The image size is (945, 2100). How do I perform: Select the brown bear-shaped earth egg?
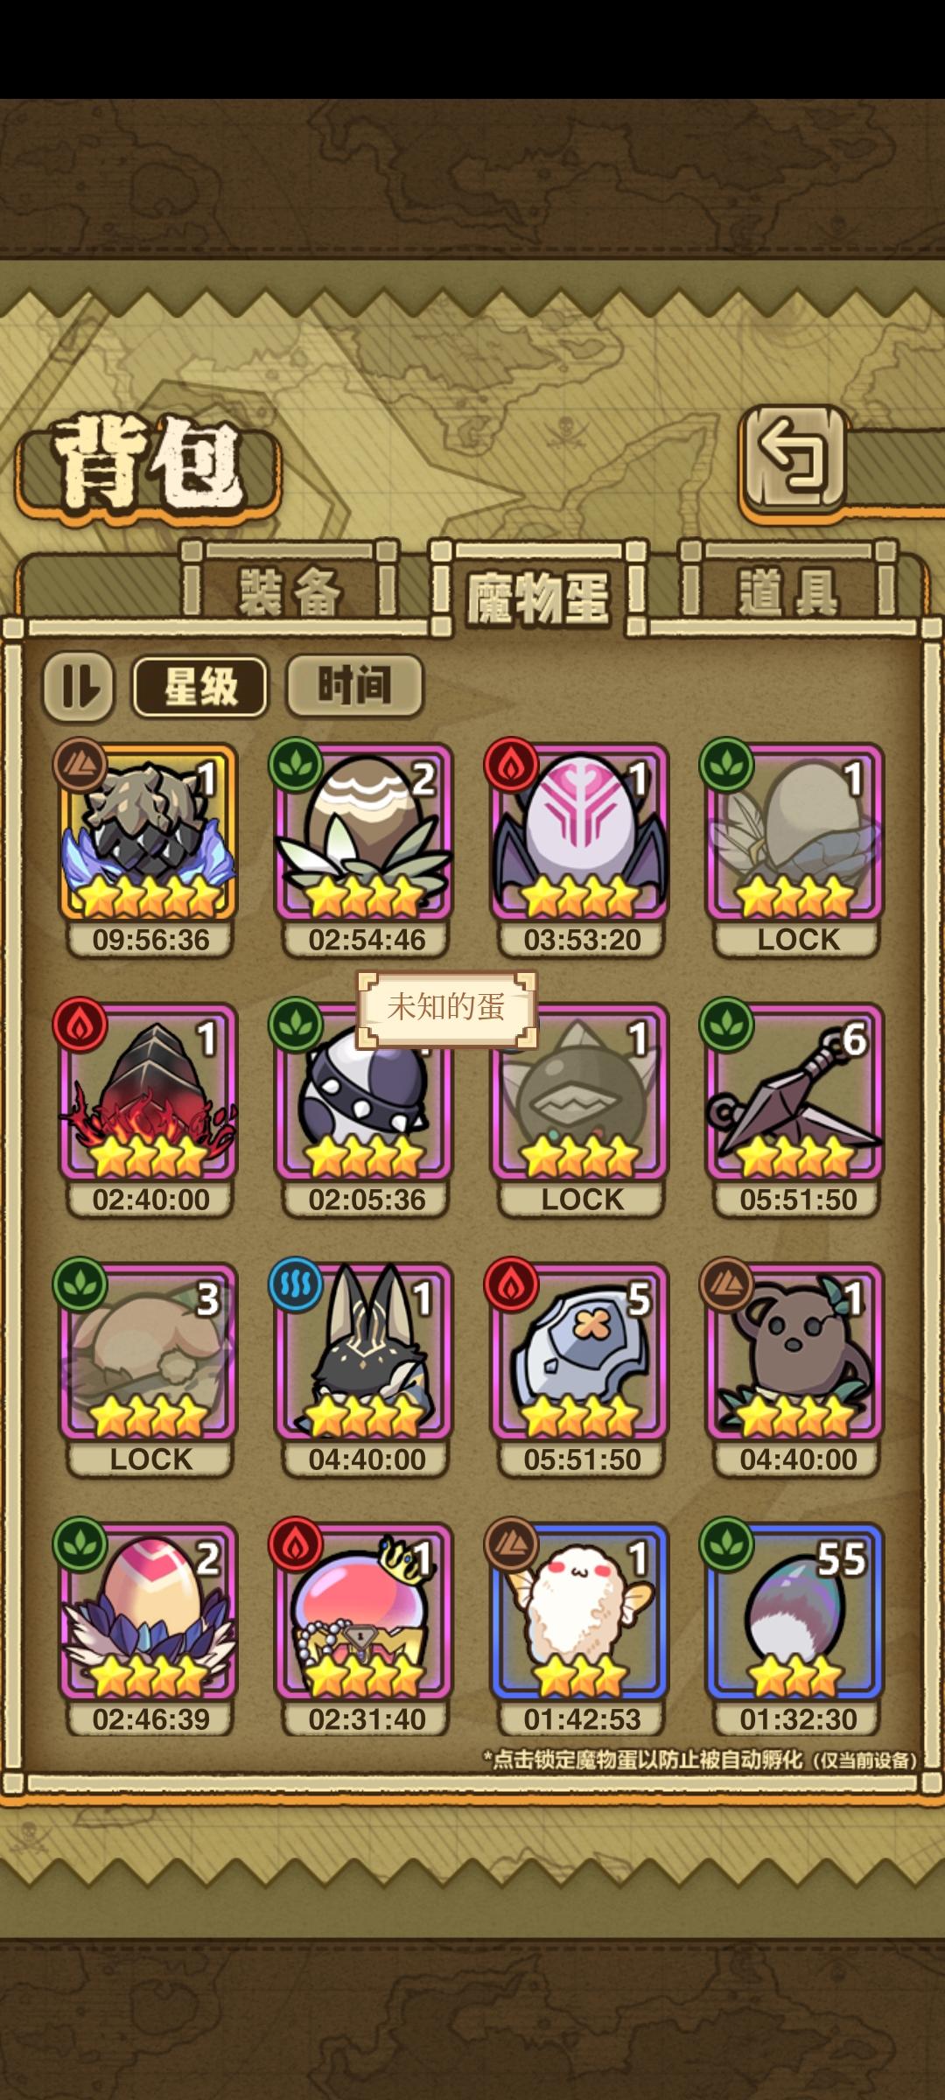(795, 1351)
